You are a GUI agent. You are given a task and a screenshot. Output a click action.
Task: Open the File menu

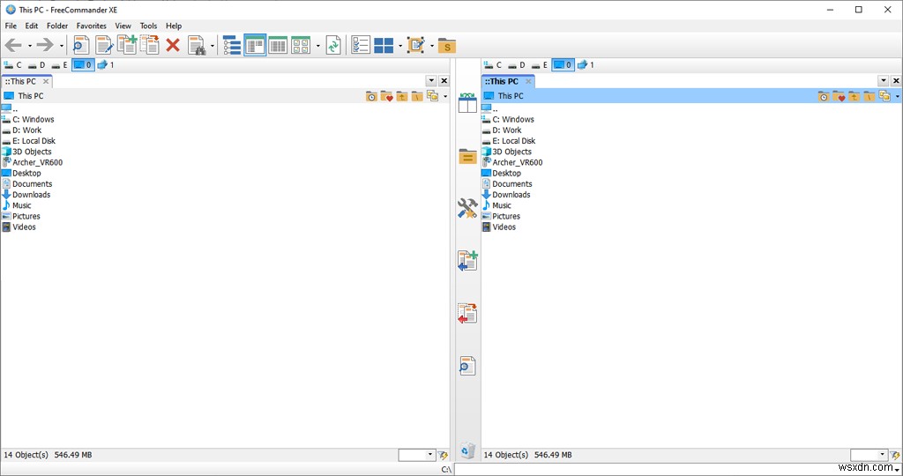pyautogui.click(x=11, y=26)
